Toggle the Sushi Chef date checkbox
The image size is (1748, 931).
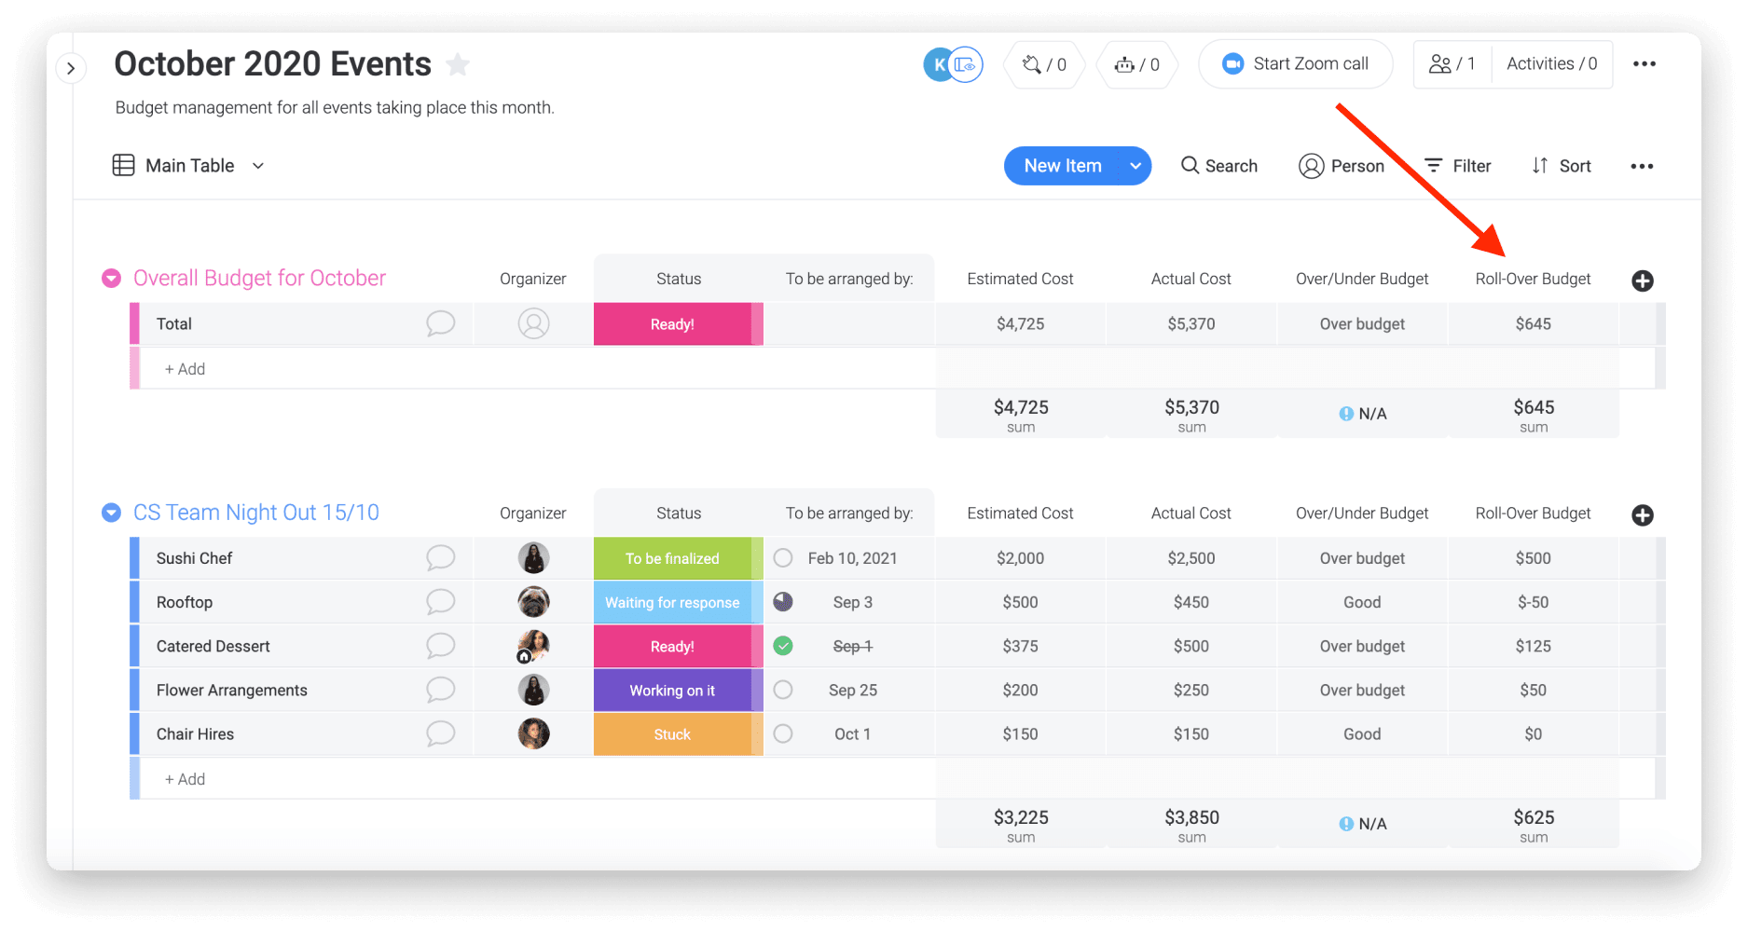[783, 558]
